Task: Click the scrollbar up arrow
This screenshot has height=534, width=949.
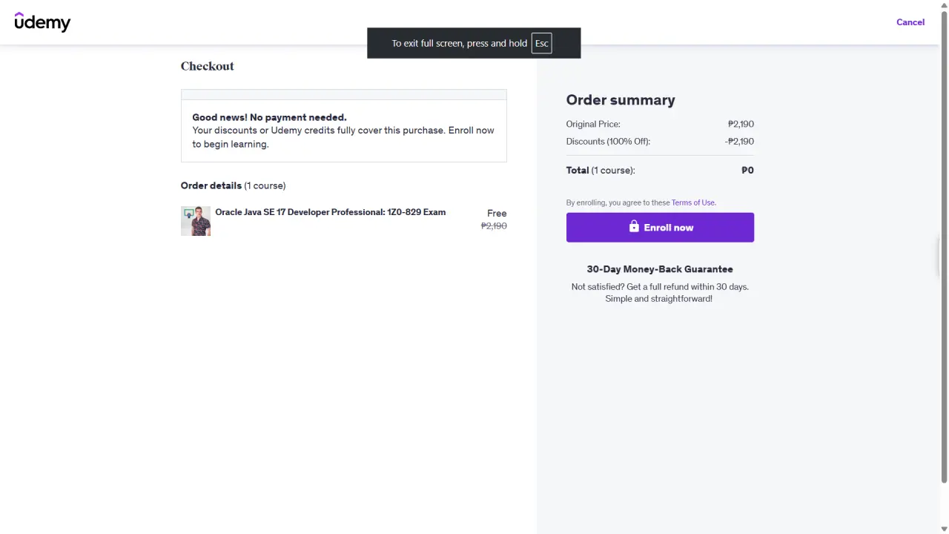Action: (944, 5)
